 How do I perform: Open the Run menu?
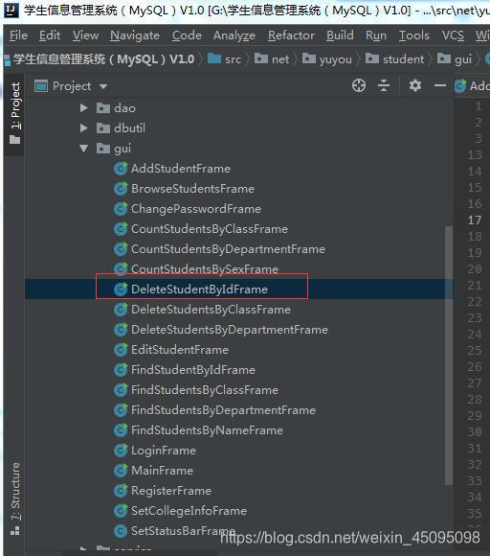pos(376,35)
